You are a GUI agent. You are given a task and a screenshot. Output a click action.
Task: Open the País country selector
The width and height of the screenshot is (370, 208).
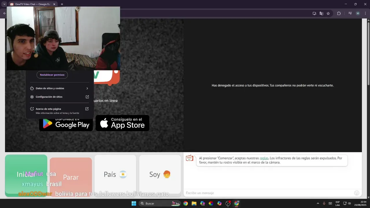(115, 176)
